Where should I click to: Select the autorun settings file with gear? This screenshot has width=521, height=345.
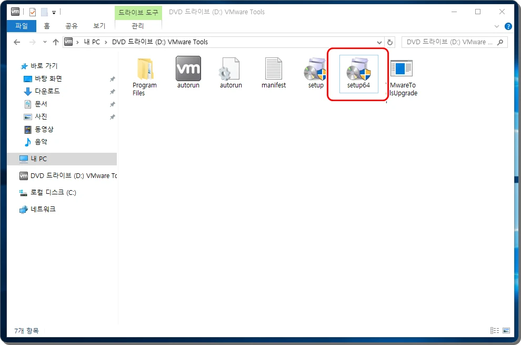tap(229, 69)
